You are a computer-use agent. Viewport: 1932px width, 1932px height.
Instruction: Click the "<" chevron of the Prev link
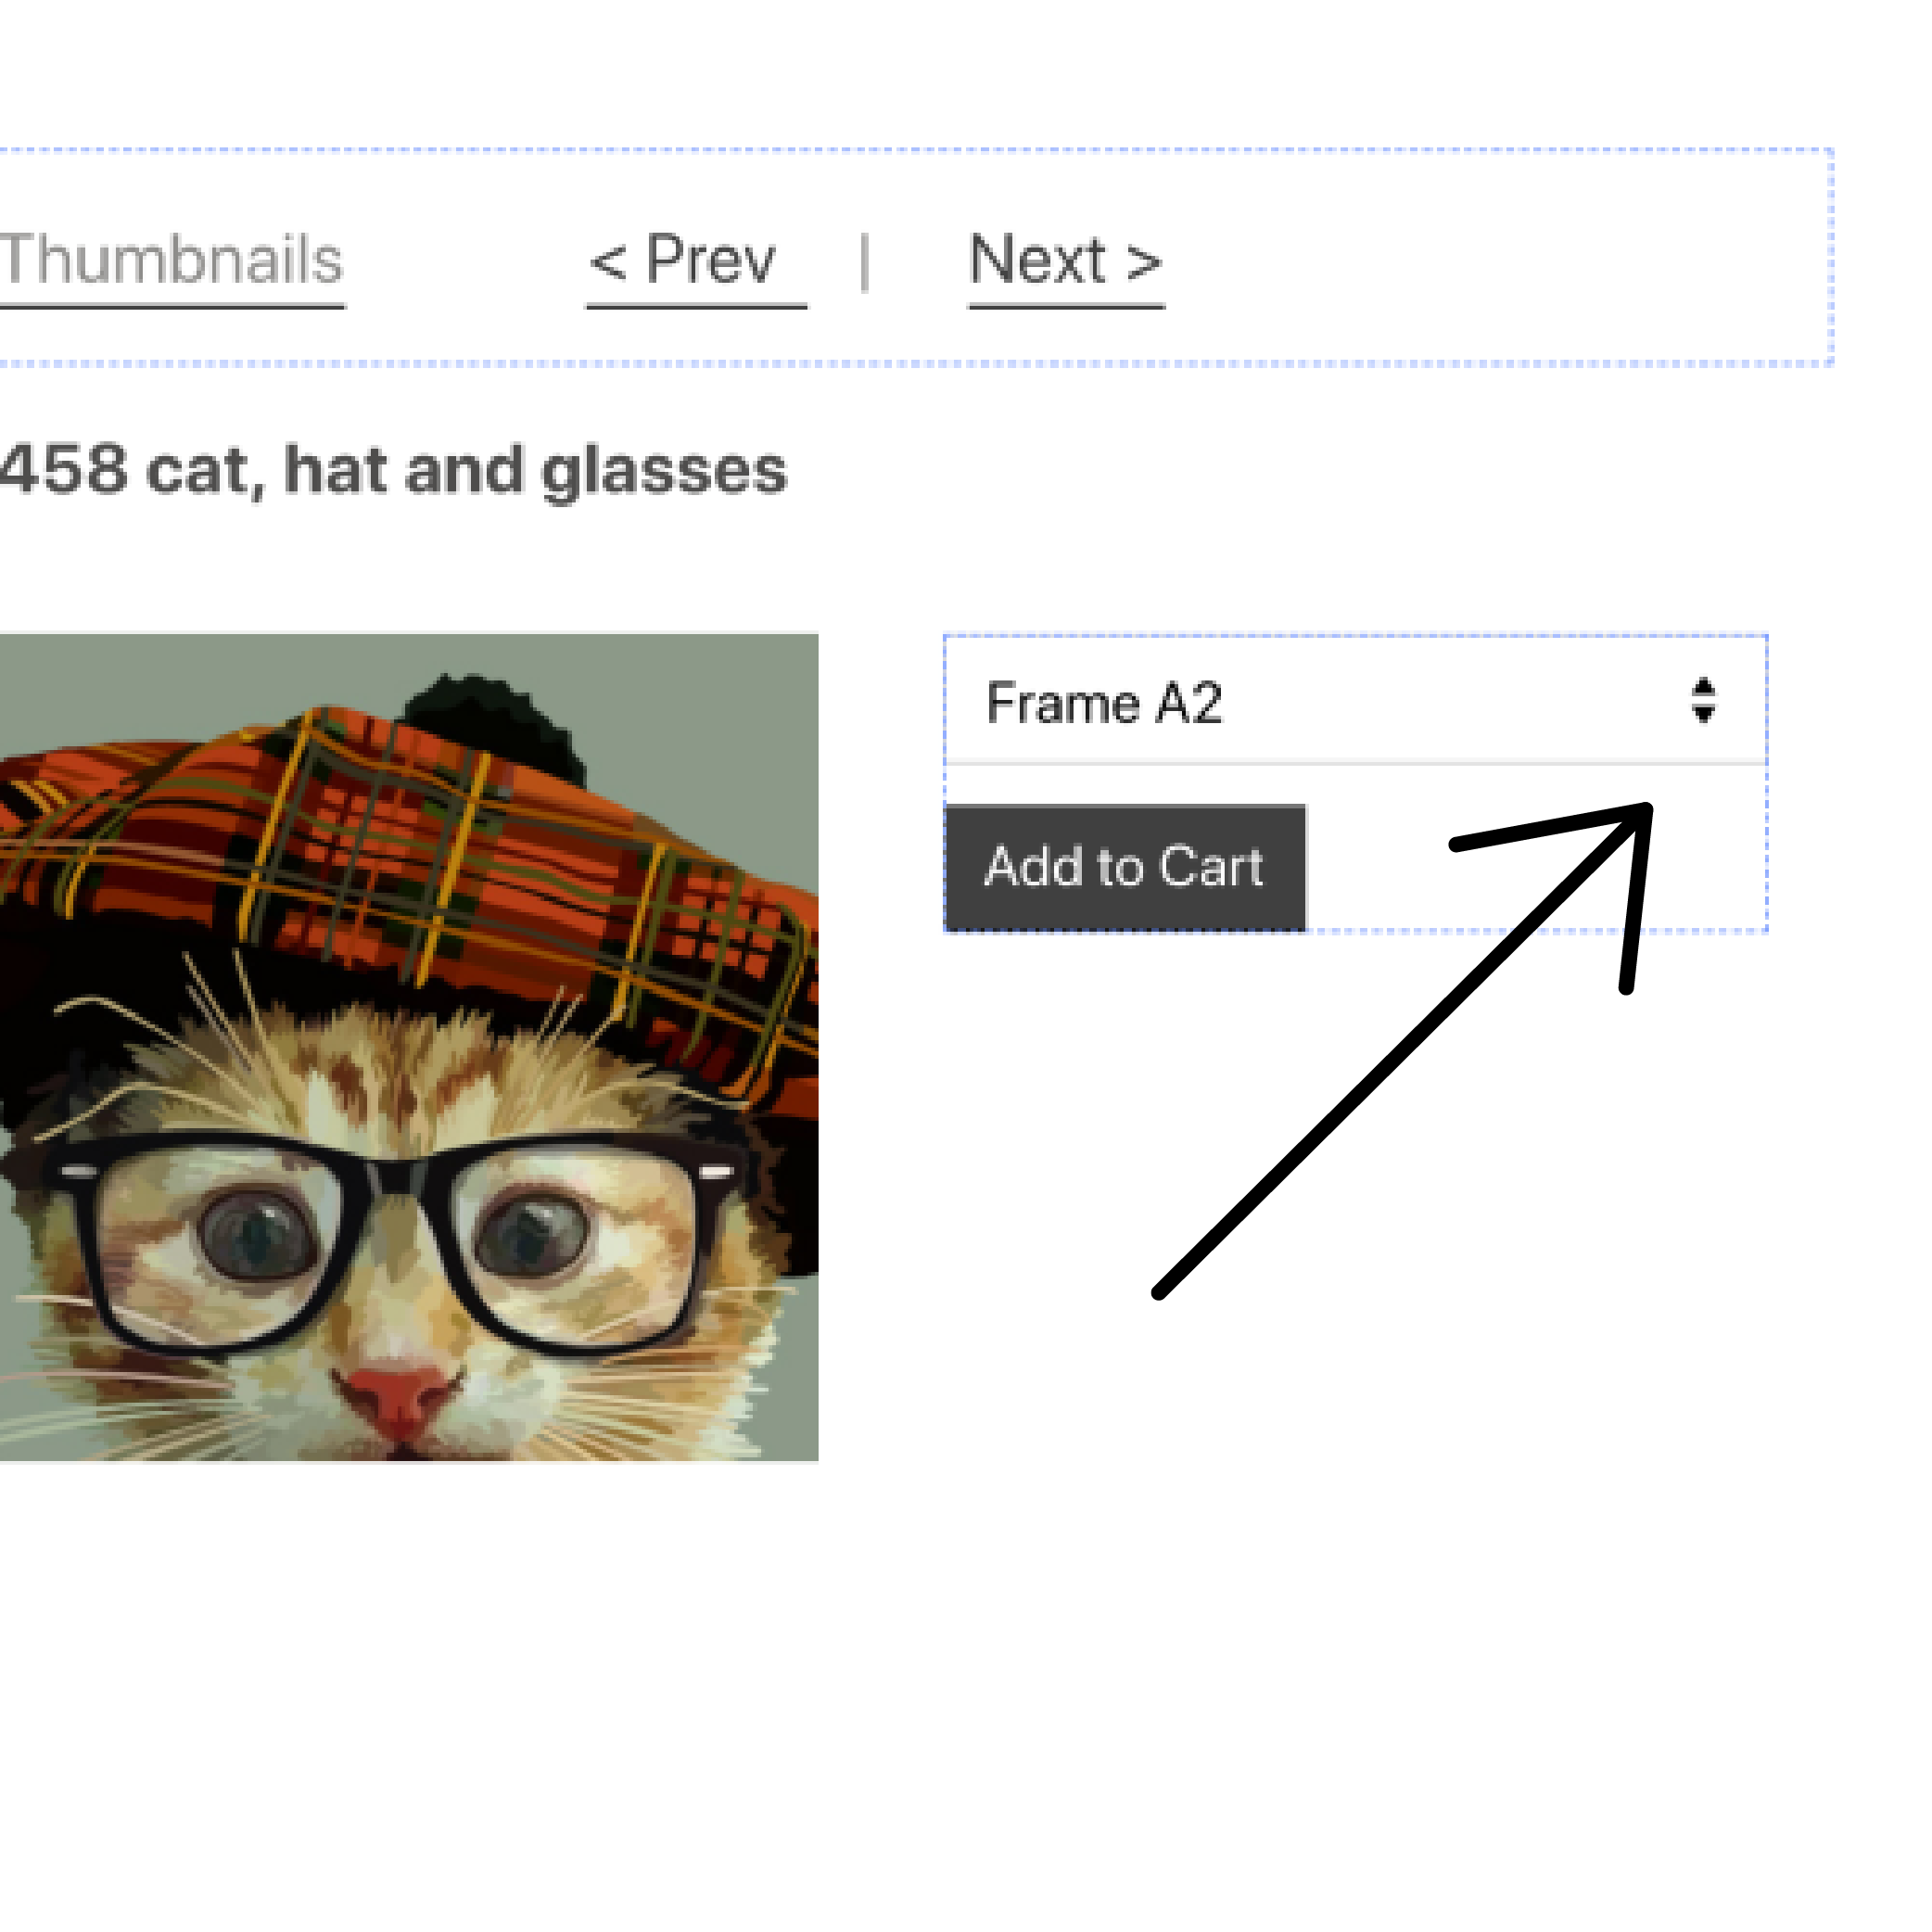click(x=608, y=263)
